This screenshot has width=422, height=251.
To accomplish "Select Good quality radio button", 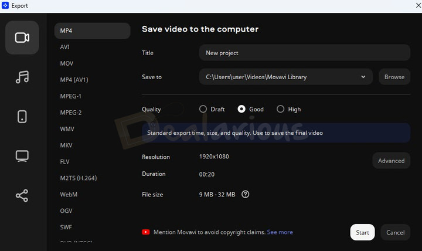I will (x=241, y=109).
